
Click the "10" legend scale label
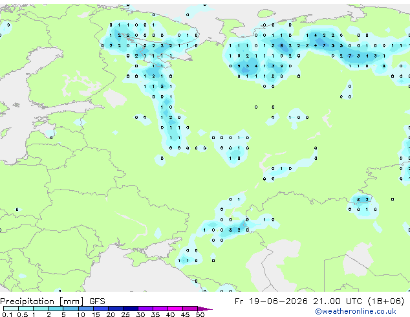pyautogui.click(x=81, y=314)
